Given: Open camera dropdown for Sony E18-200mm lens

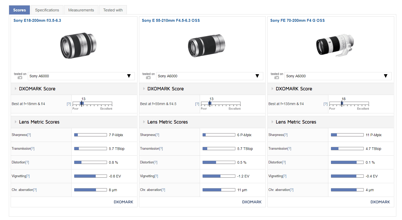Looking at the screenshot, I should 81,76.
